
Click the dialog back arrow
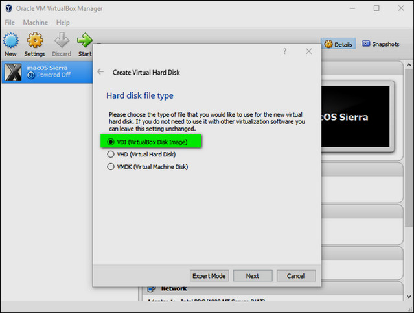coord(100,71)
